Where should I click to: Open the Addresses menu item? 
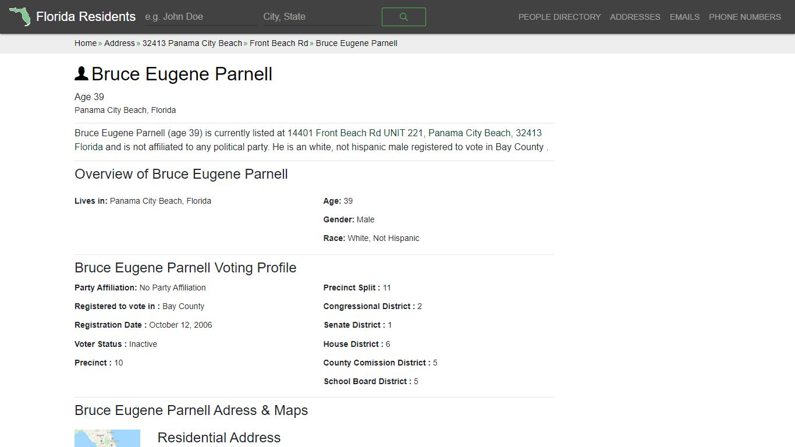pyautogui.click(x=635, y=17)
